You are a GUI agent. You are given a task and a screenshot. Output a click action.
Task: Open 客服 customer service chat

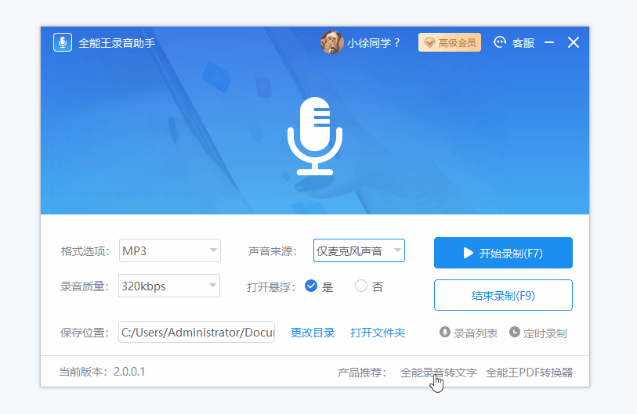514,42
